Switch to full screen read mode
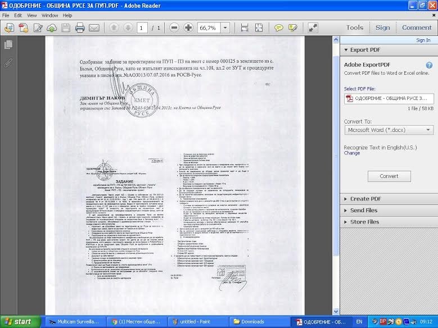The width and height of the screenshot is (438, 328). pyautogui.click(x=313, y=28)
